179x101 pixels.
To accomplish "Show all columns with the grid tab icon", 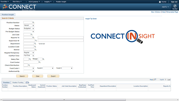I will (27, 82).
